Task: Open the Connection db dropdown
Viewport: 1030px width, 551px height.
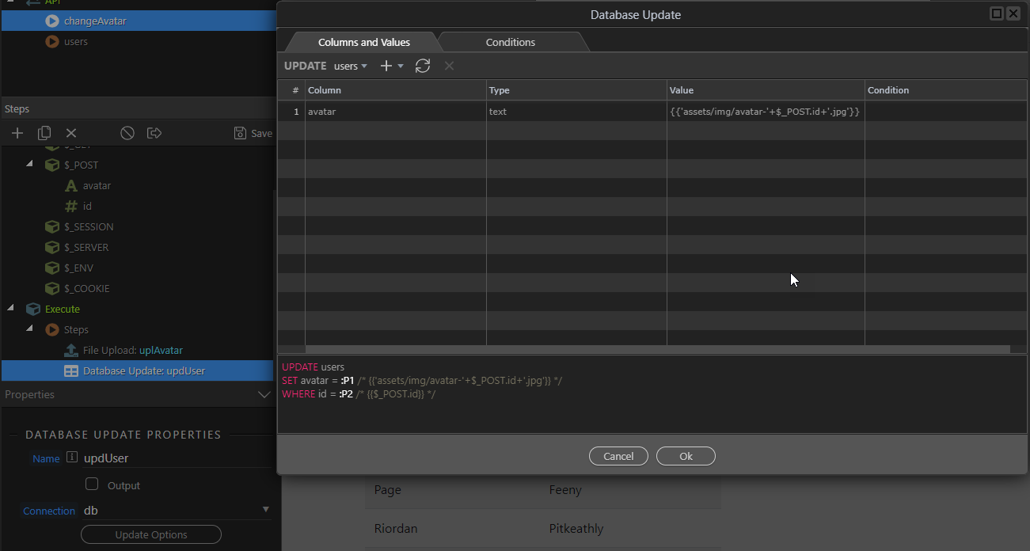Action: 265,510
